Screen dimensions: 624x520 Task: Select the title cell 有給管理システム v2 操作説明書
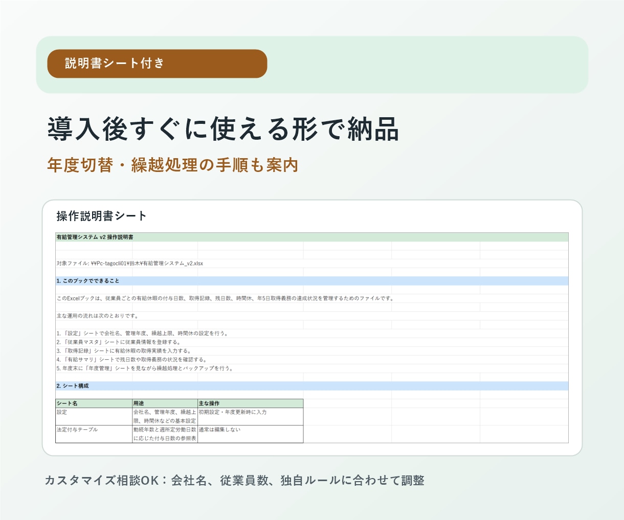pos(312,237)
